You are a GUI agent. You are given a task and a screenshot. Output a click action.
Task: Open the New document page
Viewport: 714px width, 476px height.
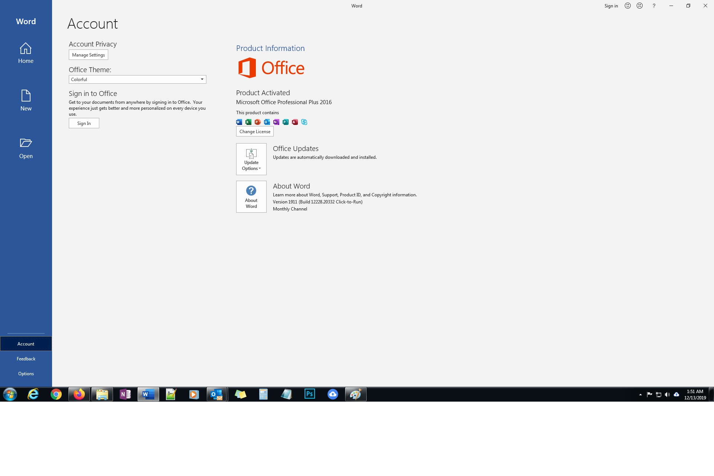(x=26, y=100)
